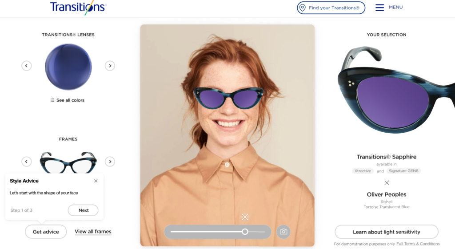Show previous lens color with left arrow
455x249 pixels.
26,66
